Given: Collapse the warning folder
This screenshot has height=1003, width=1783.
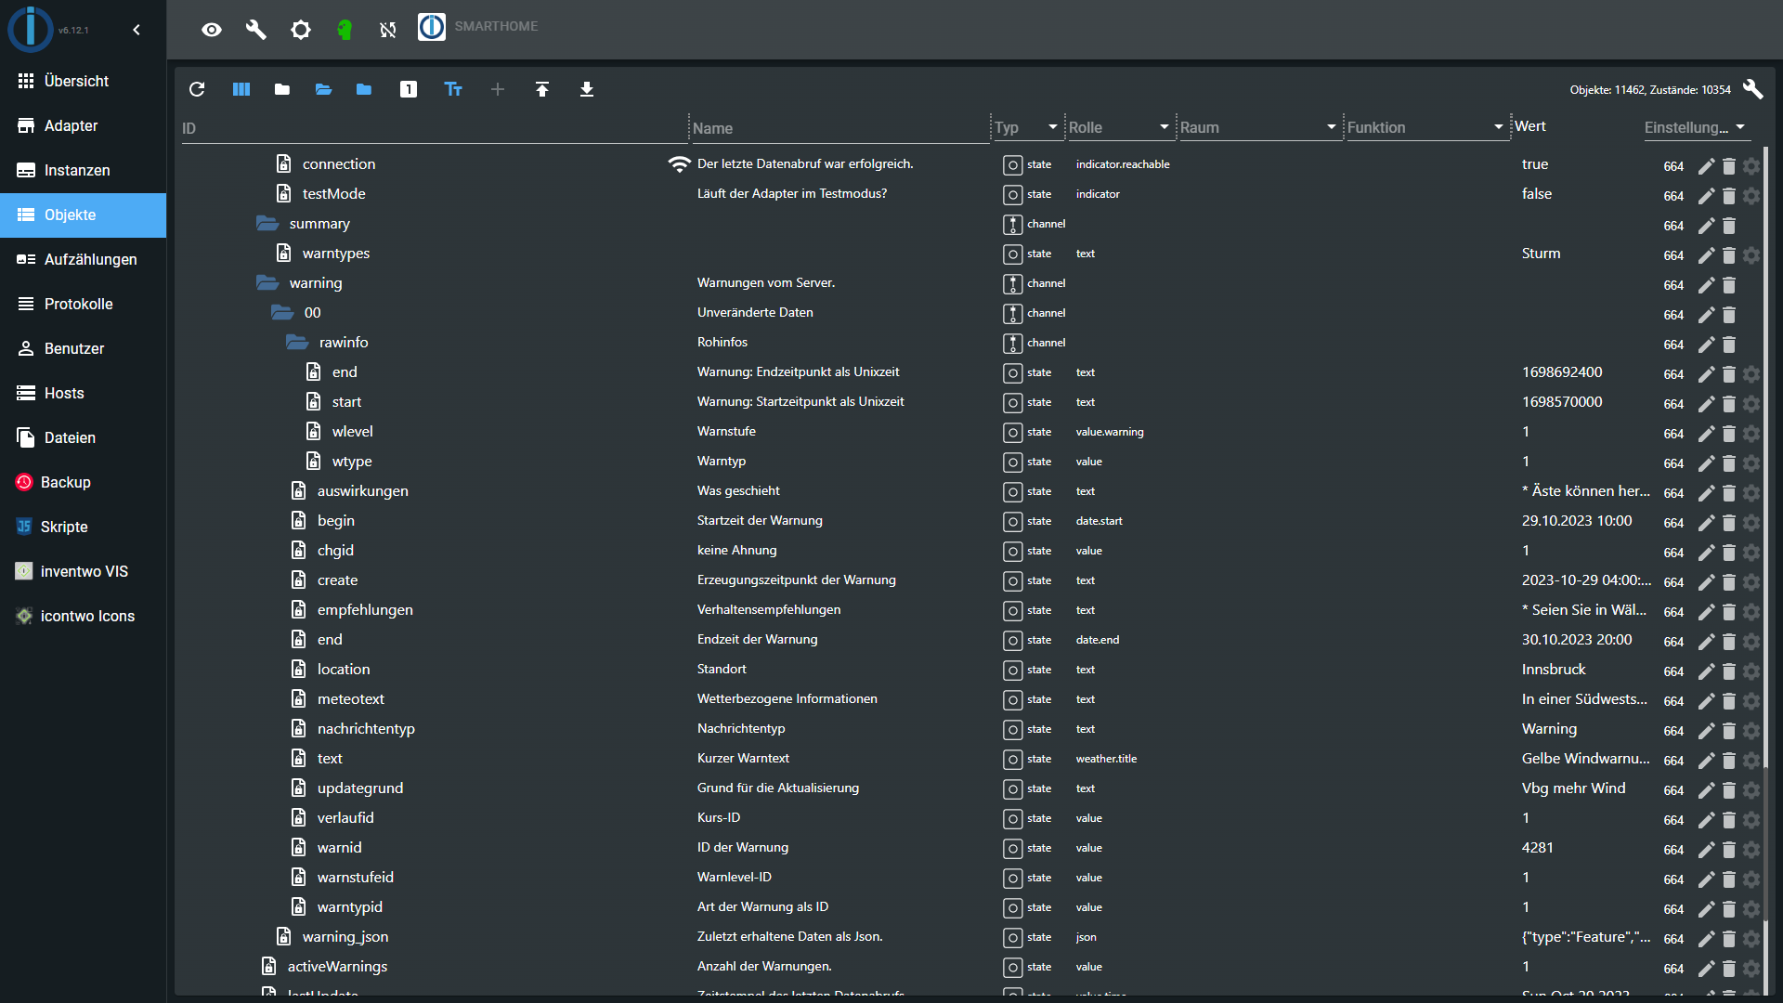Looking at the screenshot, I should point(267,282).
